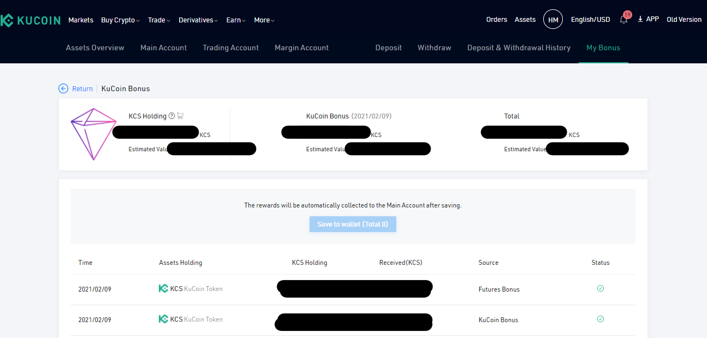Click the Futures Bonus source cell
The width and height of the screenshot is (707, 338).
pos(499,289)
